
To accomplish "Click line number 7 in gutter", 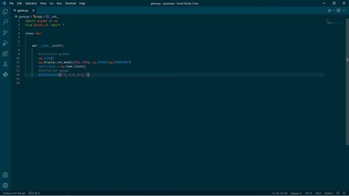I will [x=19, y=46].
